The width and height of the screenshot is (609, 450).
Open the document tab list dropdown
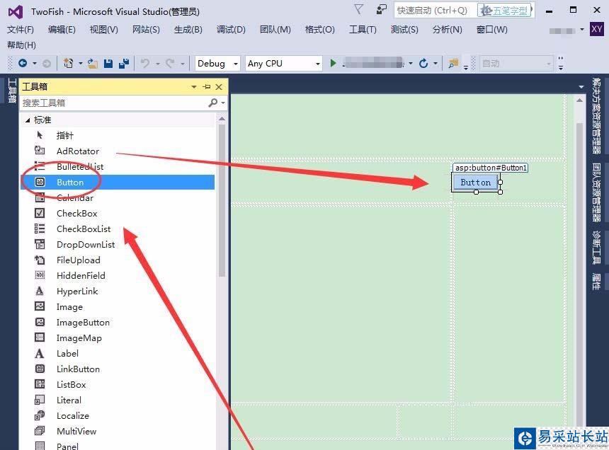tap(581, 87)
